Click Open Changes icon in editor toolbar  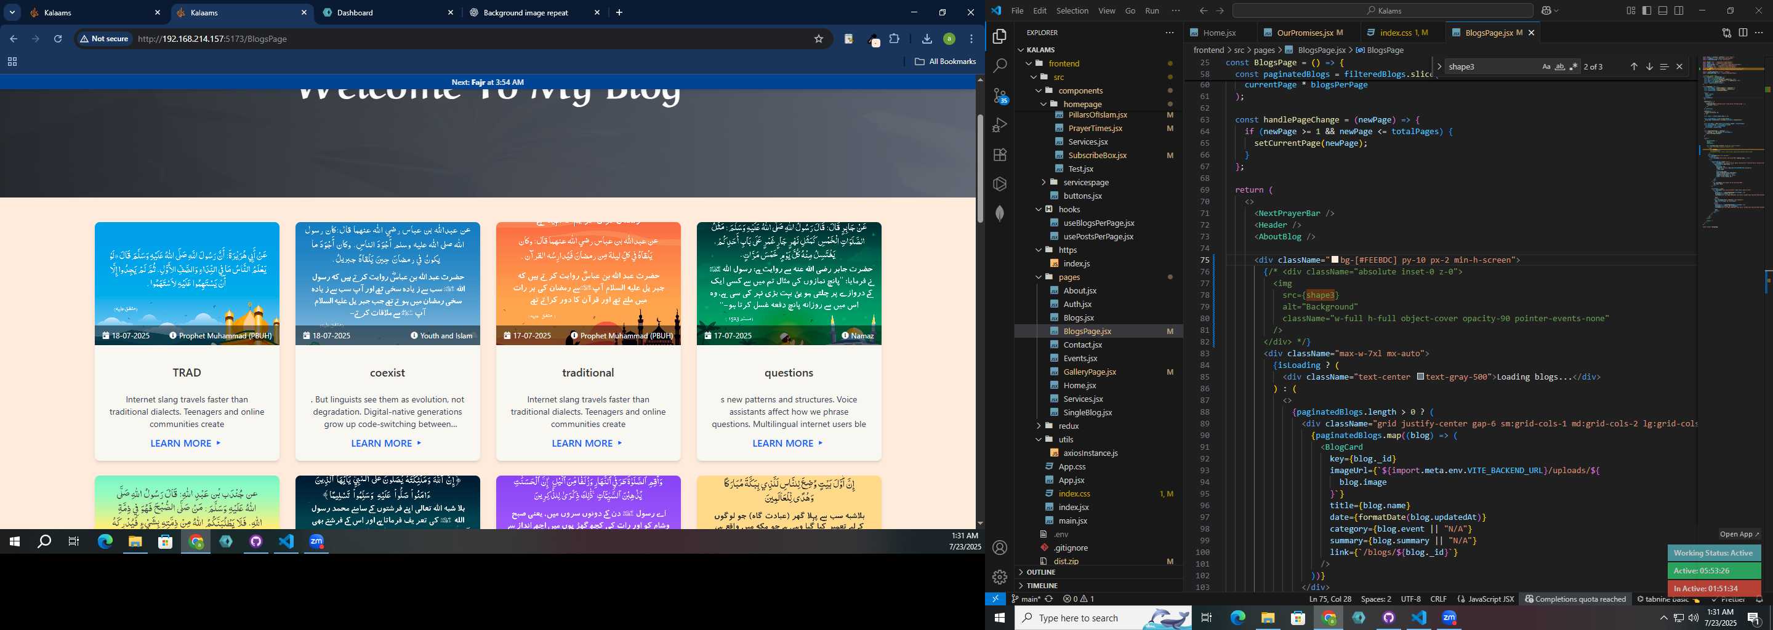tap(1726, 33)
